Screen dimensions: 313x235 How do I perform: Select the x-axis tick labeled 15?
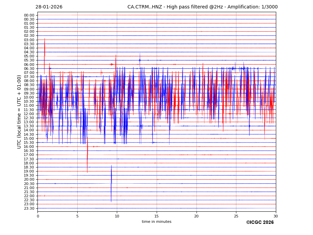pyautogui.click(x=157, y=216)
